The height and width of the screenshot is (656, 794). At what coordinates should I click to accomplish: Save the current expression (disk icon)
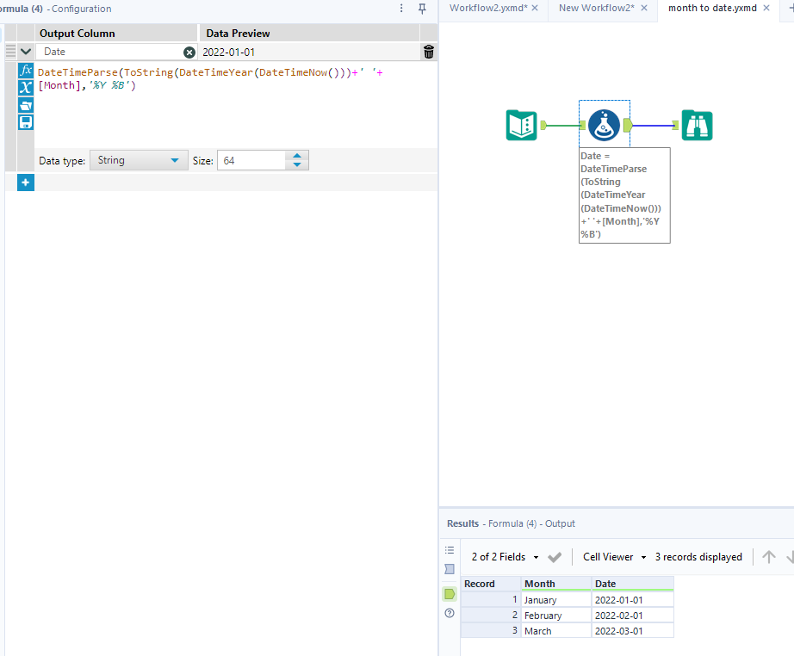[x=25, y=122]
